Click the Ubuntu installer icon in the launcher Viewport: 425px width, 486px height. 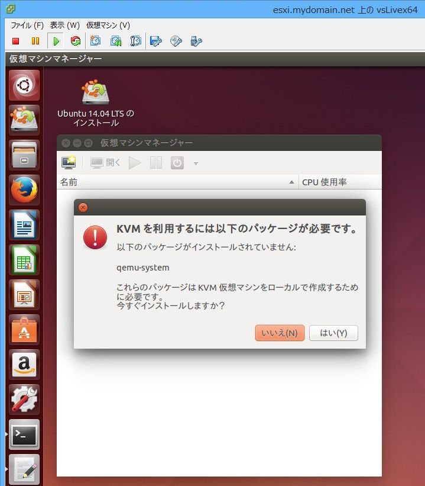24,120
